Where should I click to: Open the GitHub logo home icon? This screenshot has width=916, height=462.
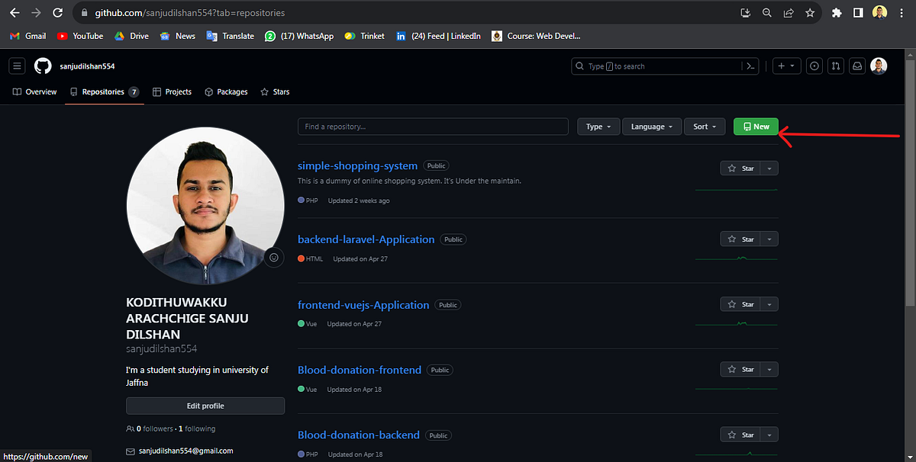[42, 66]
